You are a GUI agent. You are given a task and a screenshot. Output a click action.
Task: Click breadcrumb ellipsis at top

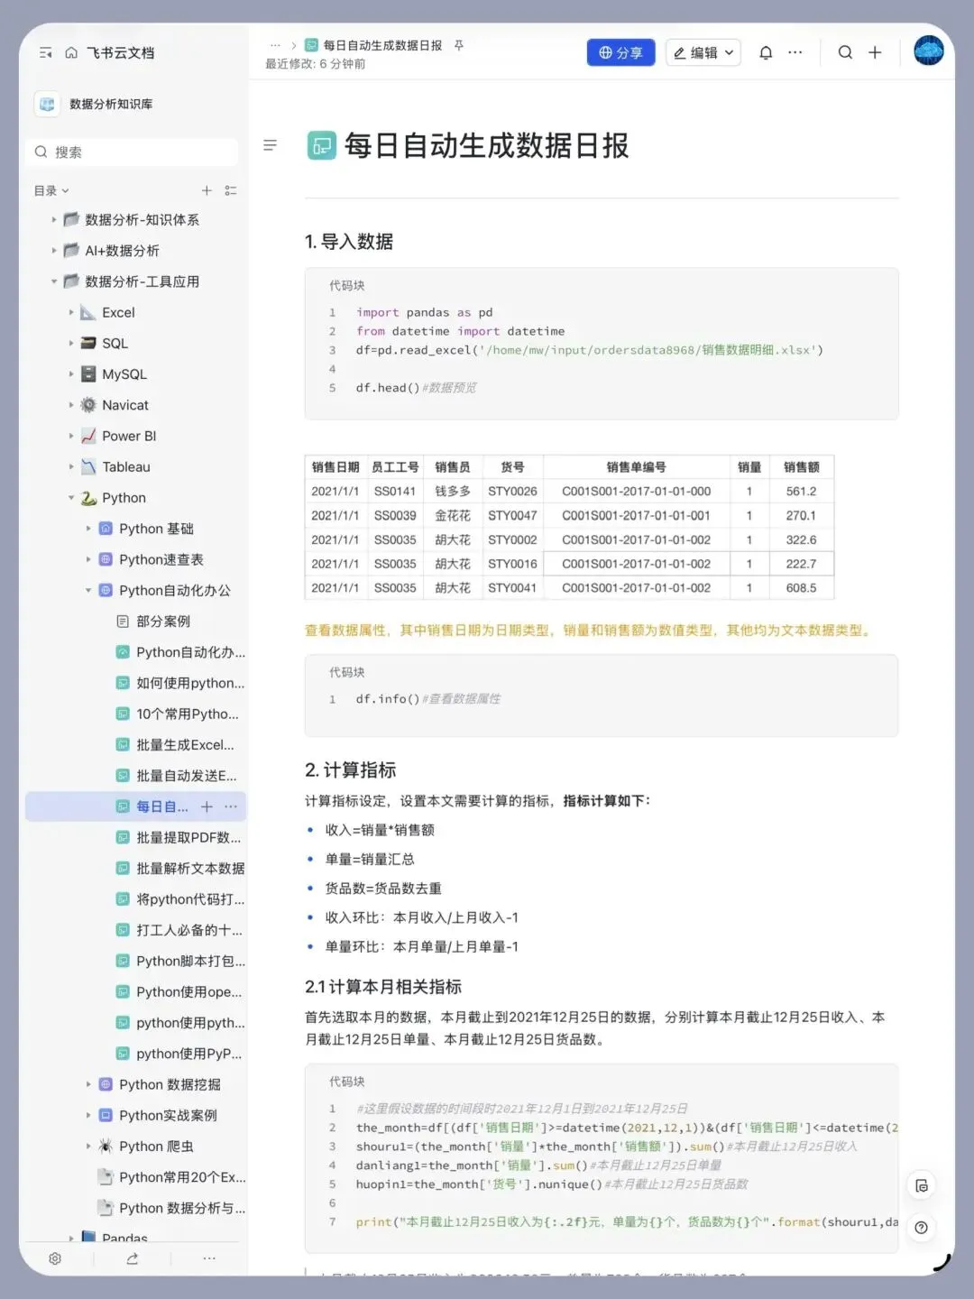(x=275, y=45)
